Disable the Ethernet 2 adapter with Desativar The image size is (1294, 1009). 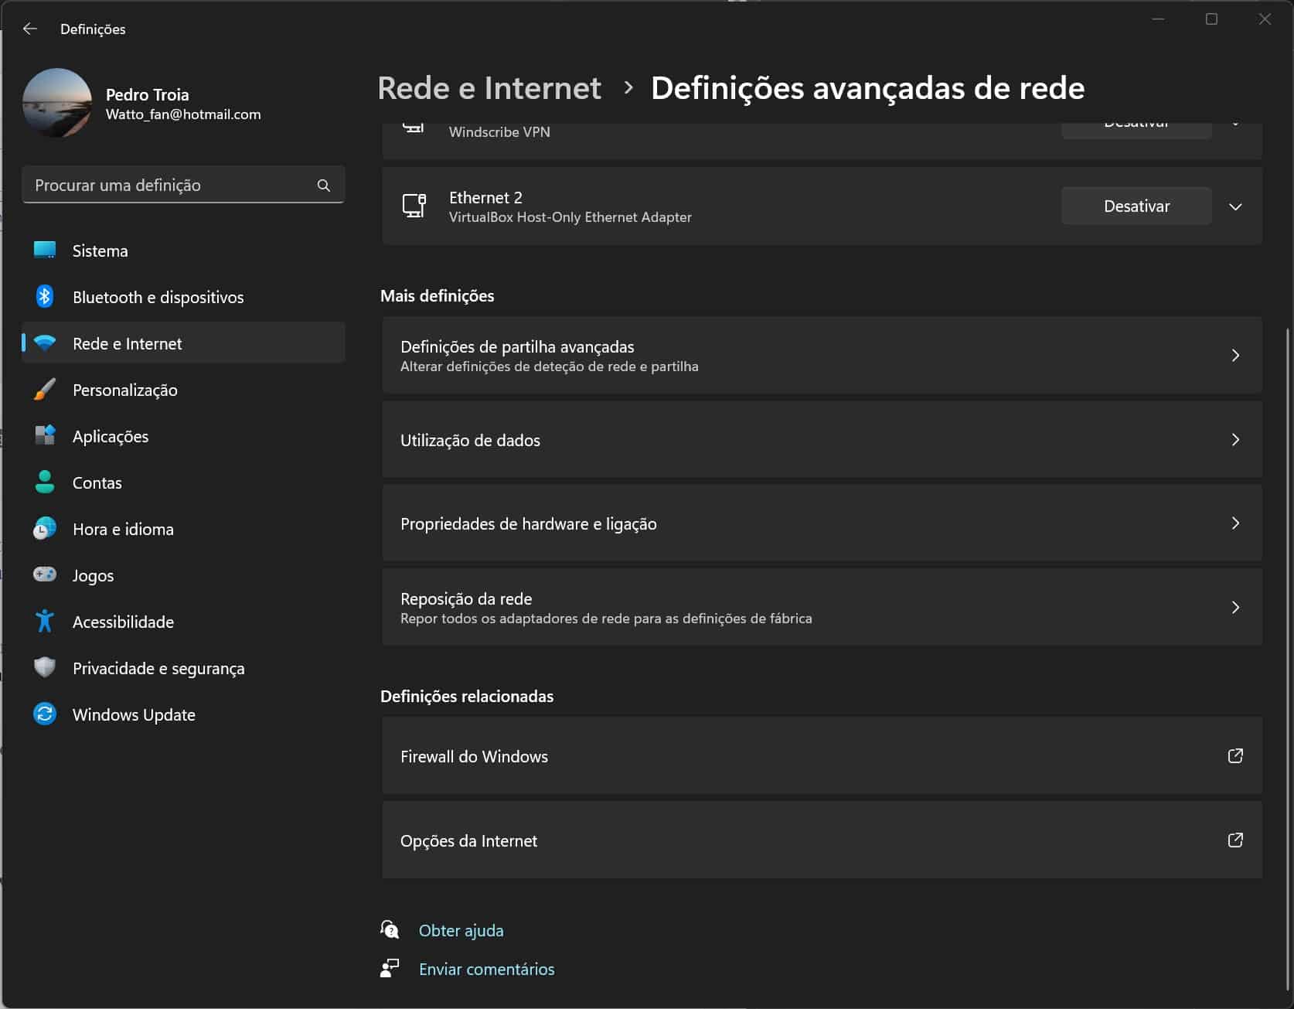pos(1136,206)
